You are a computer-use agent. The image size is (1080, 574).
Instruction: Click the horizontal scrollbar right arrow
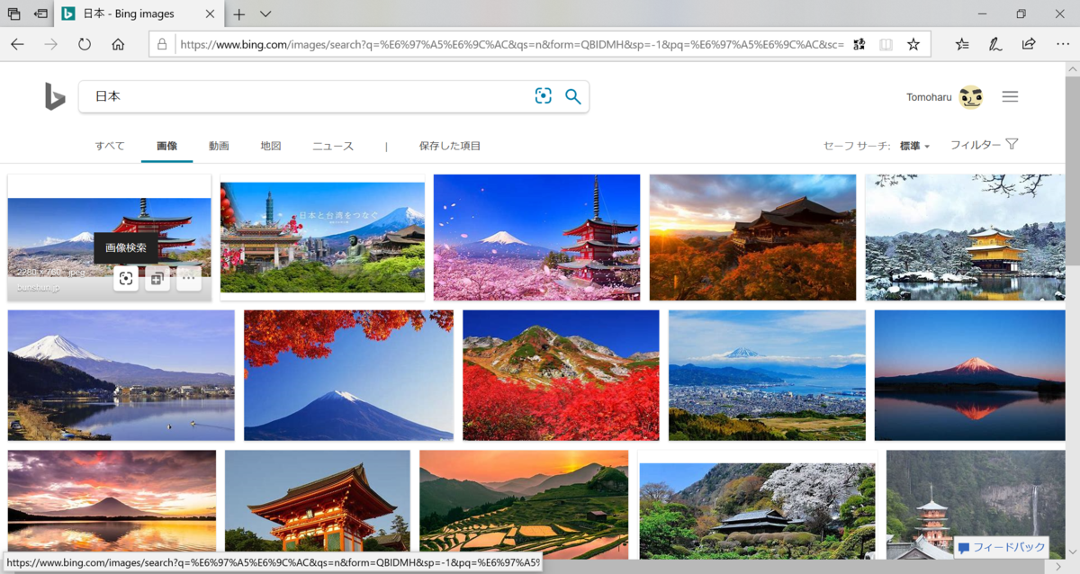(1058, 566)
